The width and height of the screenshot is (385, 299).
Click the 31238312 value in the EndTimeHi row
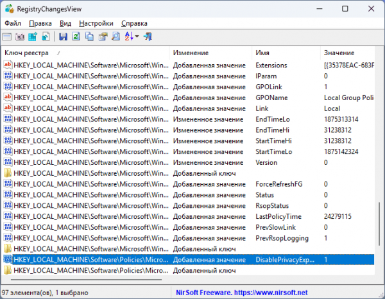click(338, 130)
